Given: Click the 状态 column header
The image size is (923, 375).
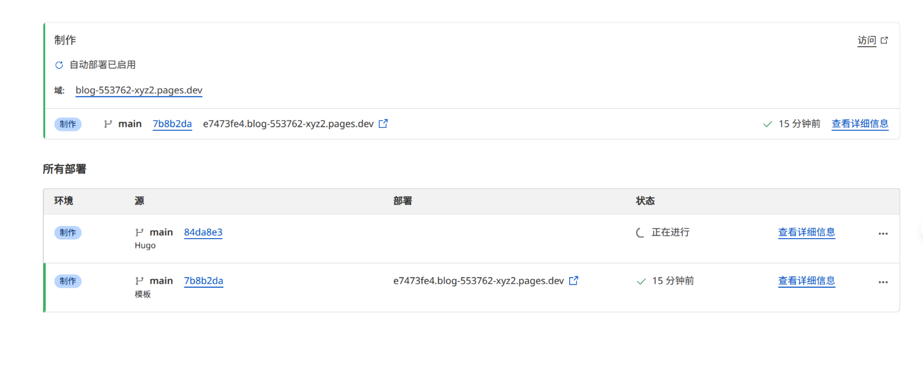Looking at the screenshot, I should click(x=645, y=201).
